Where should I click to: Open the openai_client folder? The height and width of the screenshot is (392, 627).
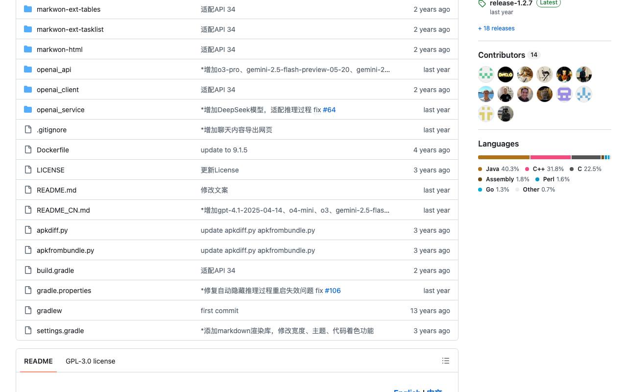click(x=58, y=90)
